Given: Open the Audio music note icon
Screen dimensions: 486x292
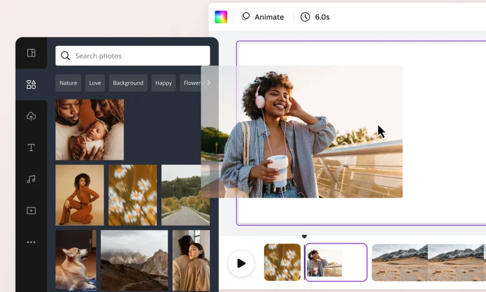Looking at the screenshot, I should [x=31, y=179].
